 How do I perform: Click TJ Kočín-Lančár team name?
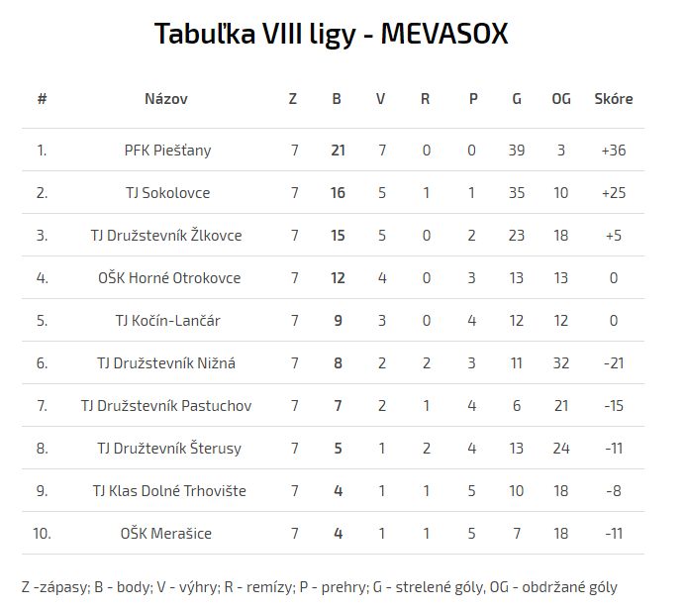coord(166,321)
